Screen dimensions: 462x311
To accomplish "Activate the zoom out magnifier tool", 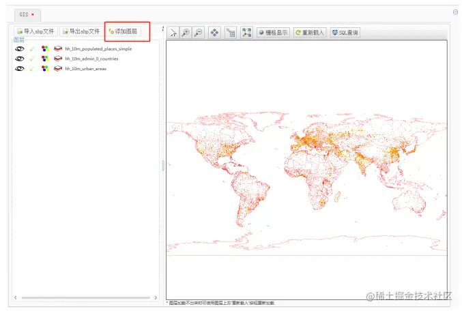I will [x=199, y=33].
